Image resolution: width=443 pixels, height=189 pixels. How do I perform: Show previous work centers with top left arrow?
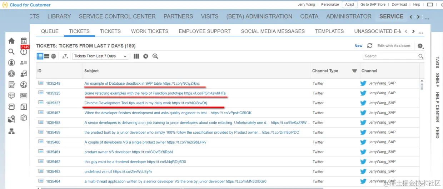(411, 17)
